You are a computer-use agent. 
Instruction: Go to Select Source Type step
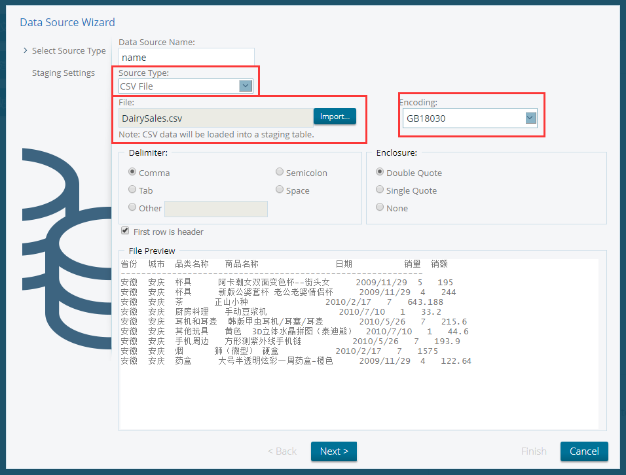[x=69, y=50]
